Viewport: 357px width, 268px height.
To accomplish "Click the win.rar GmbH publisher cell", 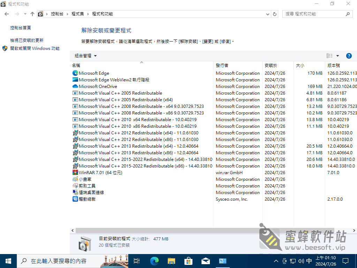I will (229, 172).
